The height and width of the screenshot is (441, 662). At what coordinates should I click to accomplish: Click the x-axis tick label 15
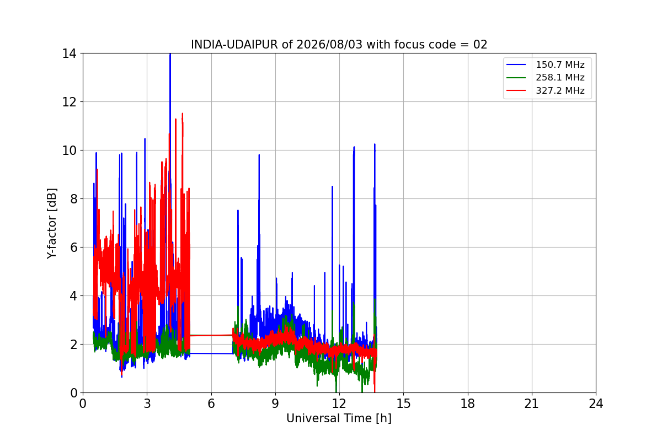[403, 404]
